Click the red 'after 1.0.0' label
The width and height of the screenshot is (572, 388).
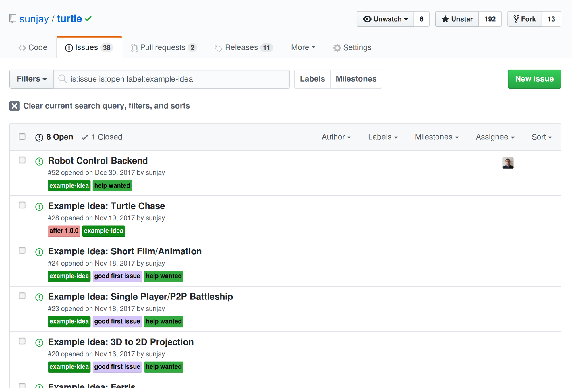pyautogui.click(x=64, y=231)
